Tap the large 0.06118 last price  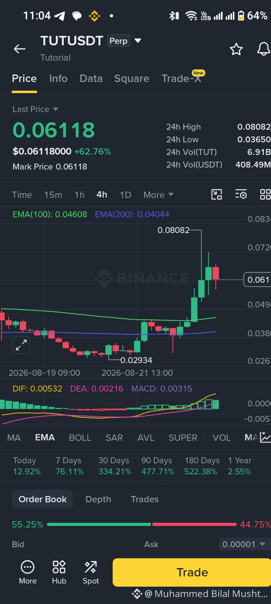(x=54, y=130)
